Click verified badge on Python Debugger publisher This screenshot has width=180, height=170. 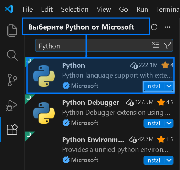coord(66,123)
